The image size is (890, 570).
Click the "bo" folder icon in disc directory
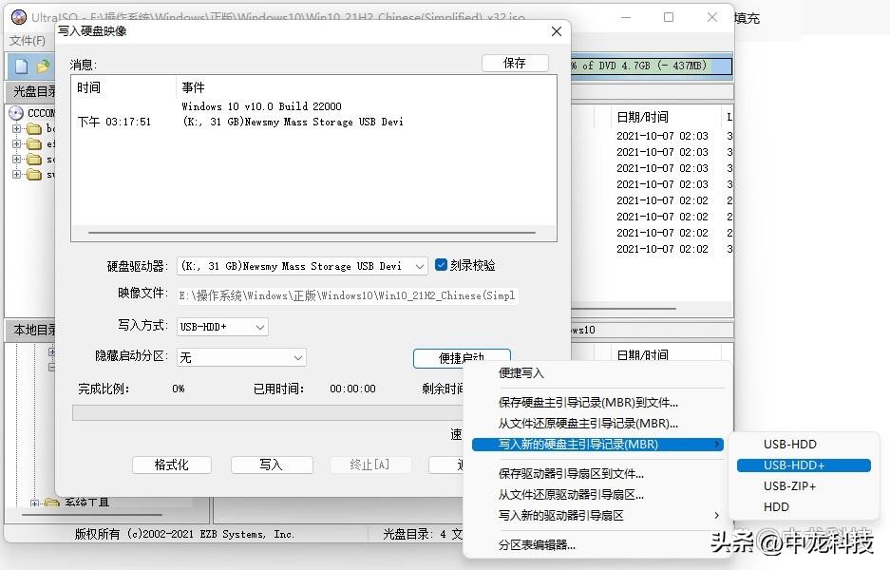point(34,128)
